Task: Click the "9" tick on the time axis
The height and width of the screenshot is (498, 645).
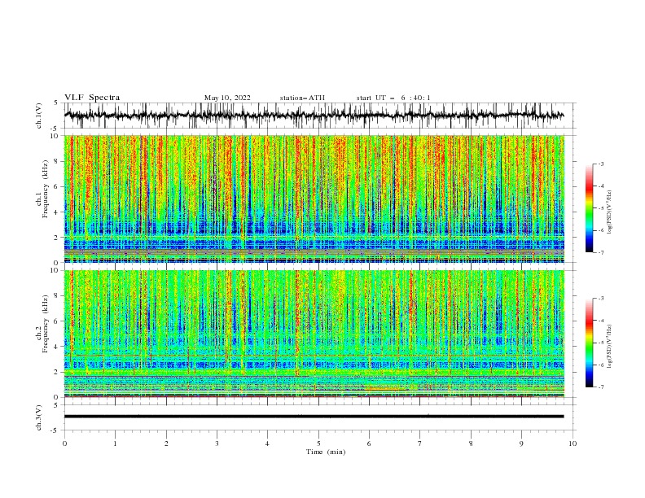Action: 521,443
